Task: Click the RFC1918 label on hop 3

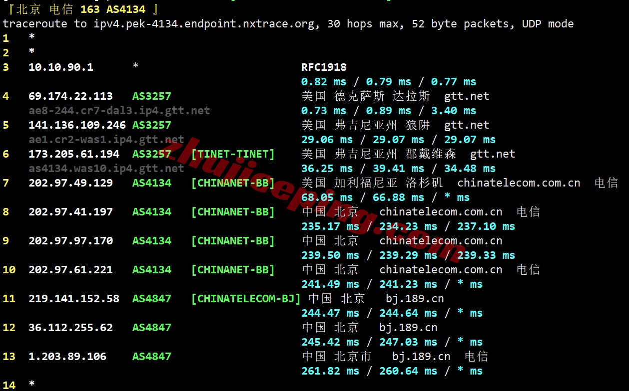Action: coord(324,67)
